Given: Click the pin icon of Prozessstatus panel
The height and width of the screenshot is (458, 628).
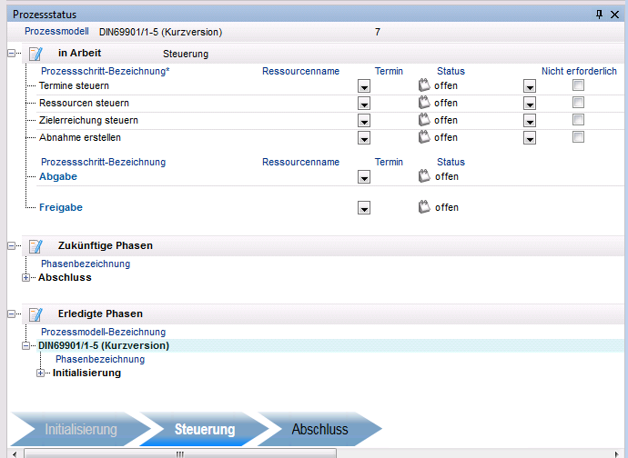Looking at the screenshot, I should [599, 15].
